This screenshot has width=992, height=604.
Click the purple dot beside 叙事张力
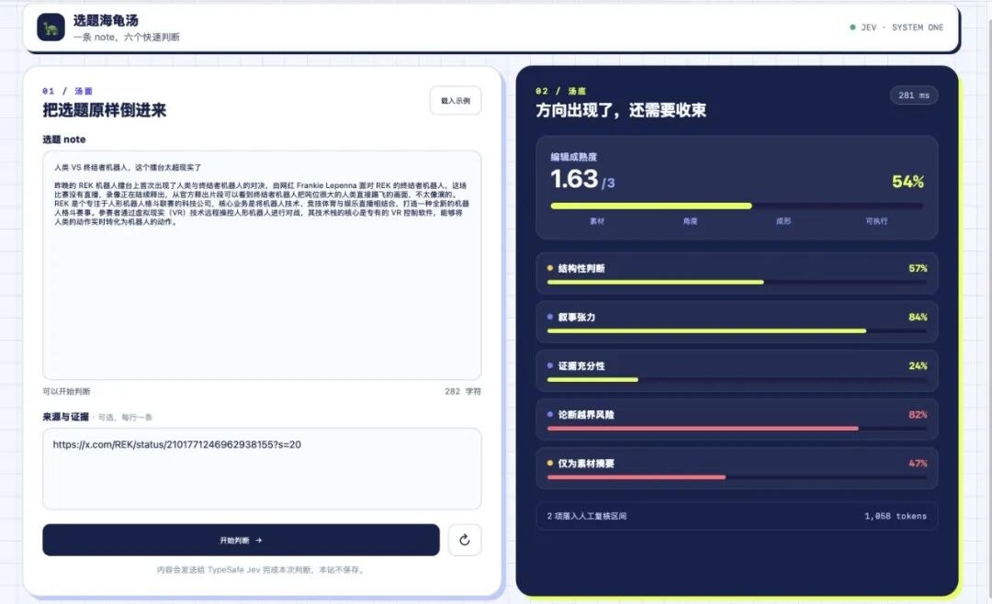pos(550,317)
